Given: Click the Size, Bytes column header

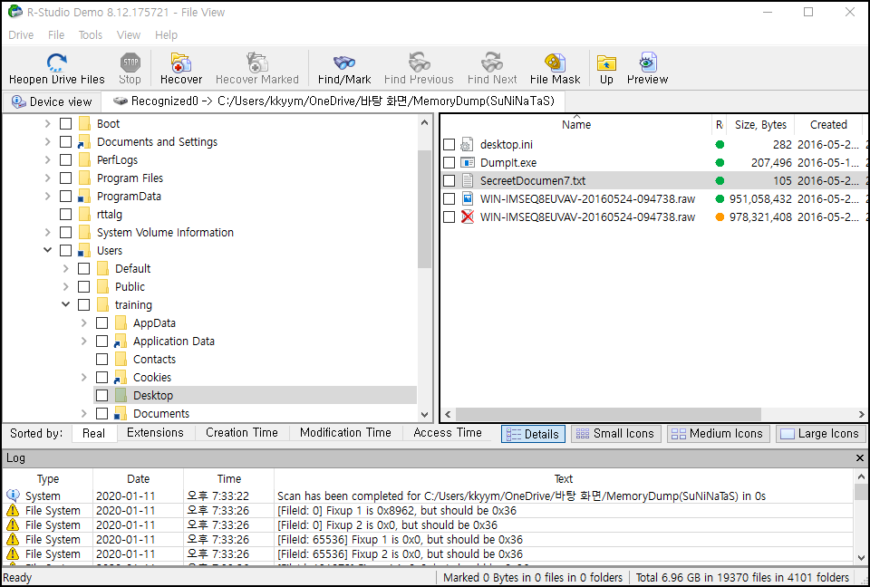Looking at the screenshot, I should tap(760, 125).
